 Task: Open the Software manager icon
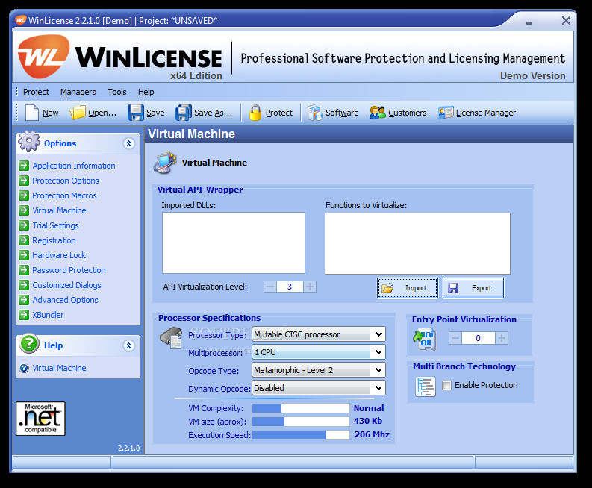coord(314,113)
